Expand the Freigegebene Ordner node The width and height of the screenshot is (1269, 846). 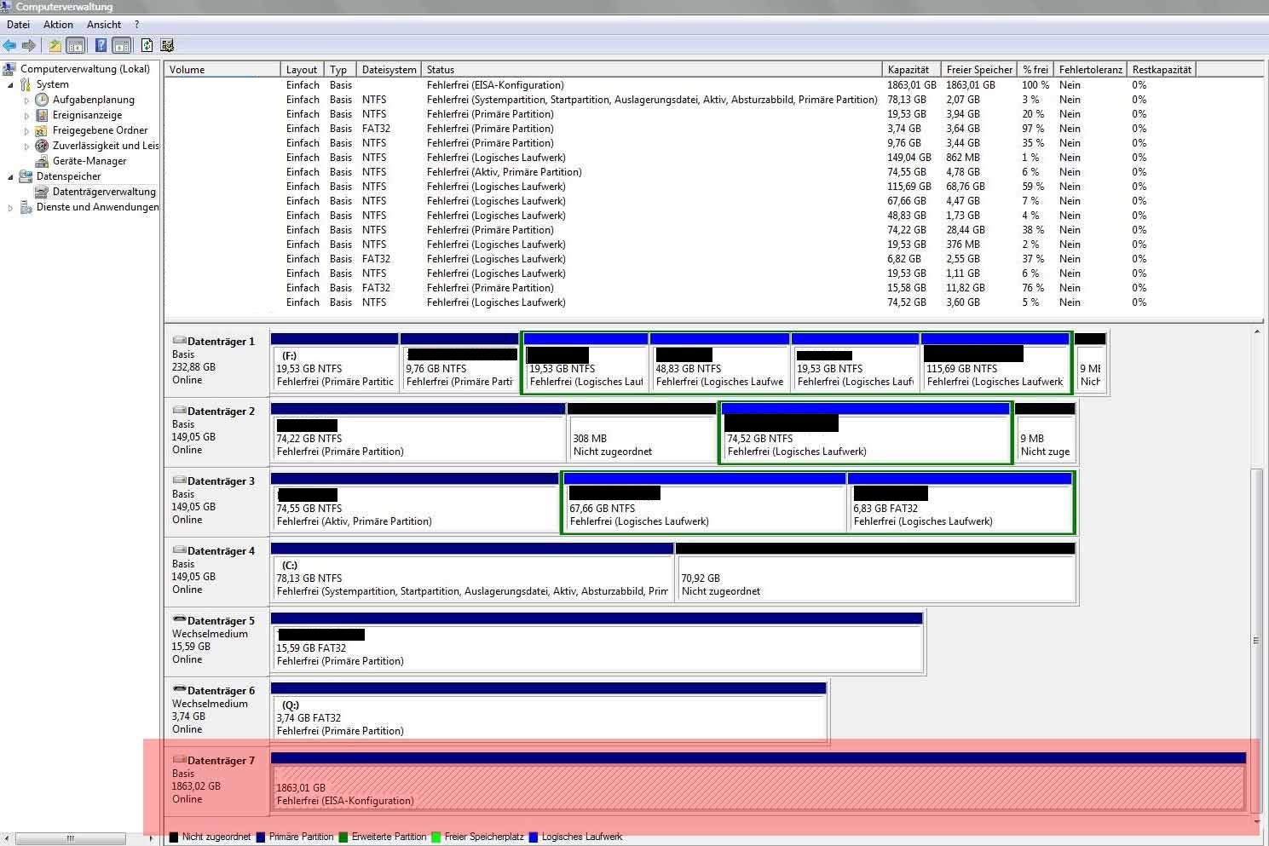coord(26,130)
